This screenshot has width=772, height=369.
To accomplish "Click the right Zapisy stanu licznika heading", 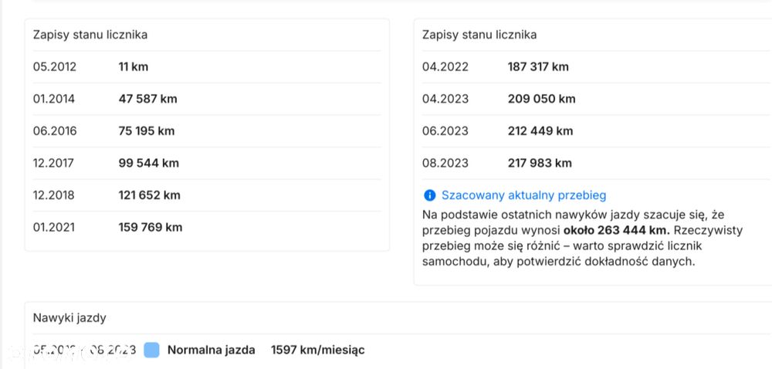I will (479, 35).
